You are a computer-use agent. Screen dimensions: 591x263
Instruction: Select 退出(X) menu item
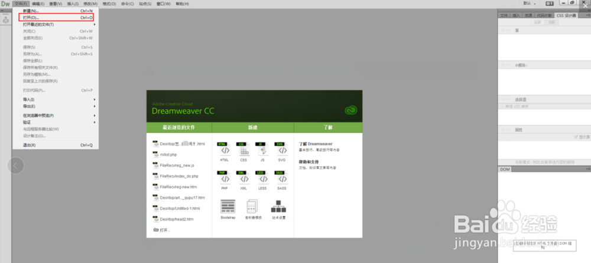point(56,145)
